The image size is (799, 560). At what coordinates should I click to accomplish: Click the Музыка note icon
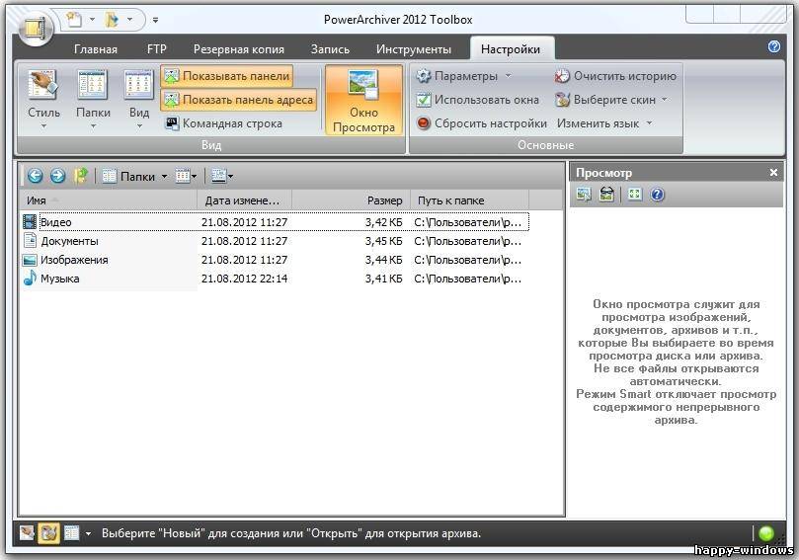click(30, 279)
